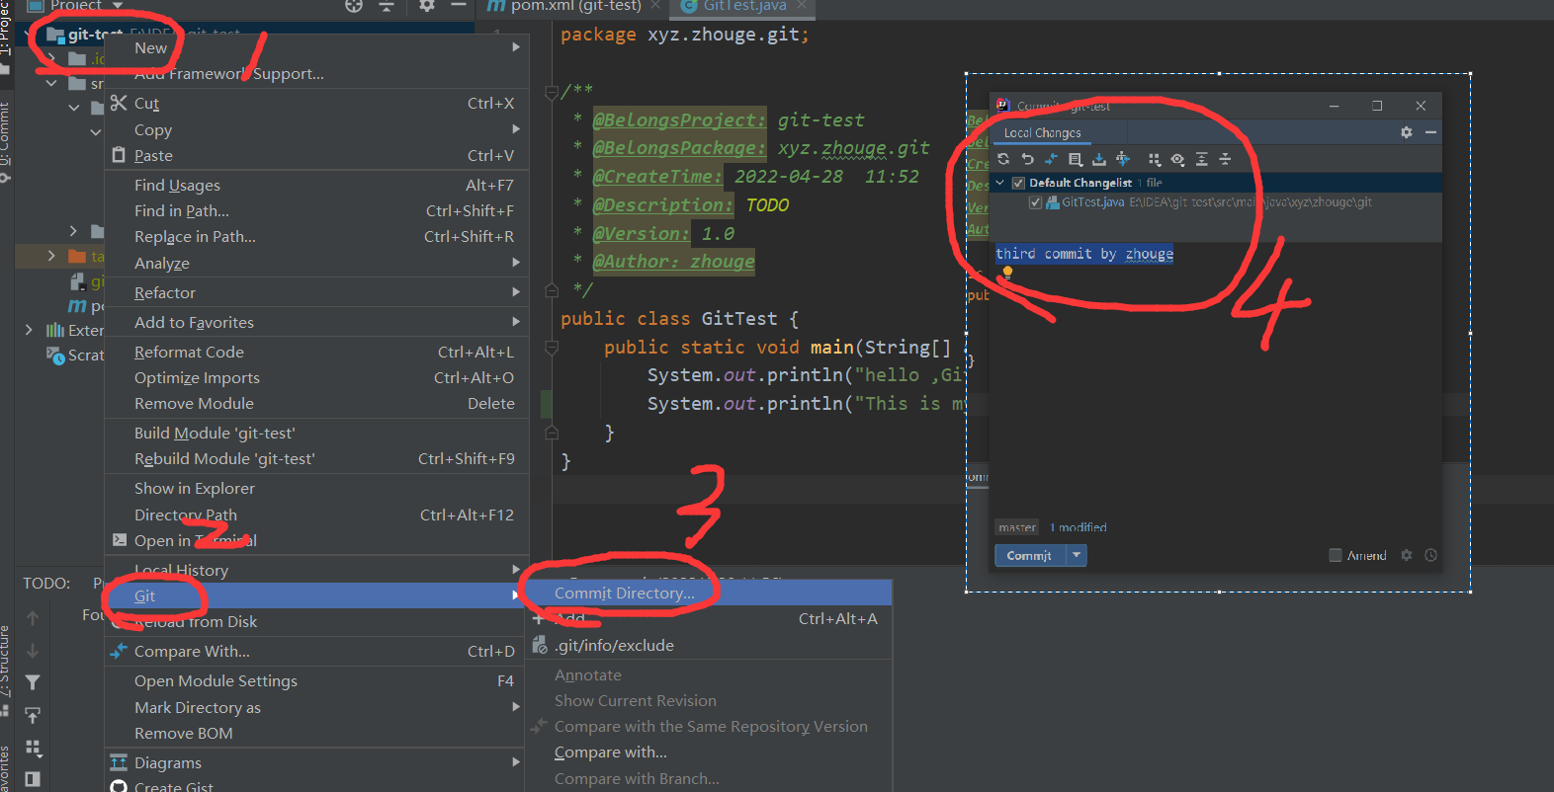Open View Options eye icon in Commit toolbar

tap(1177, 159)
